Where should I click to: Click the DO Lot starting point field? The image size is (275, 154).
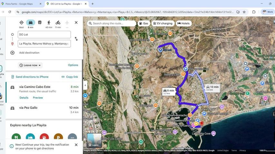pyautogui.click(x=44, y=34)
